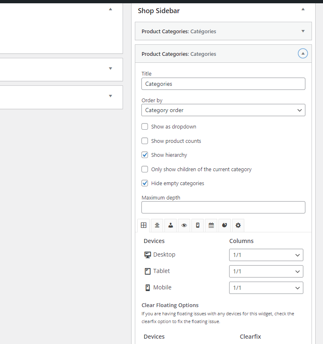323x344 pixels.
Task: Enable Show as dropdown checkbox
Action: click(x=145, y=126)
